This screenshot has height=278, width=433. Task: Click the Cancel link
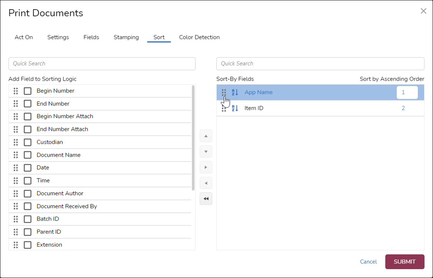(x=368, y=261)
